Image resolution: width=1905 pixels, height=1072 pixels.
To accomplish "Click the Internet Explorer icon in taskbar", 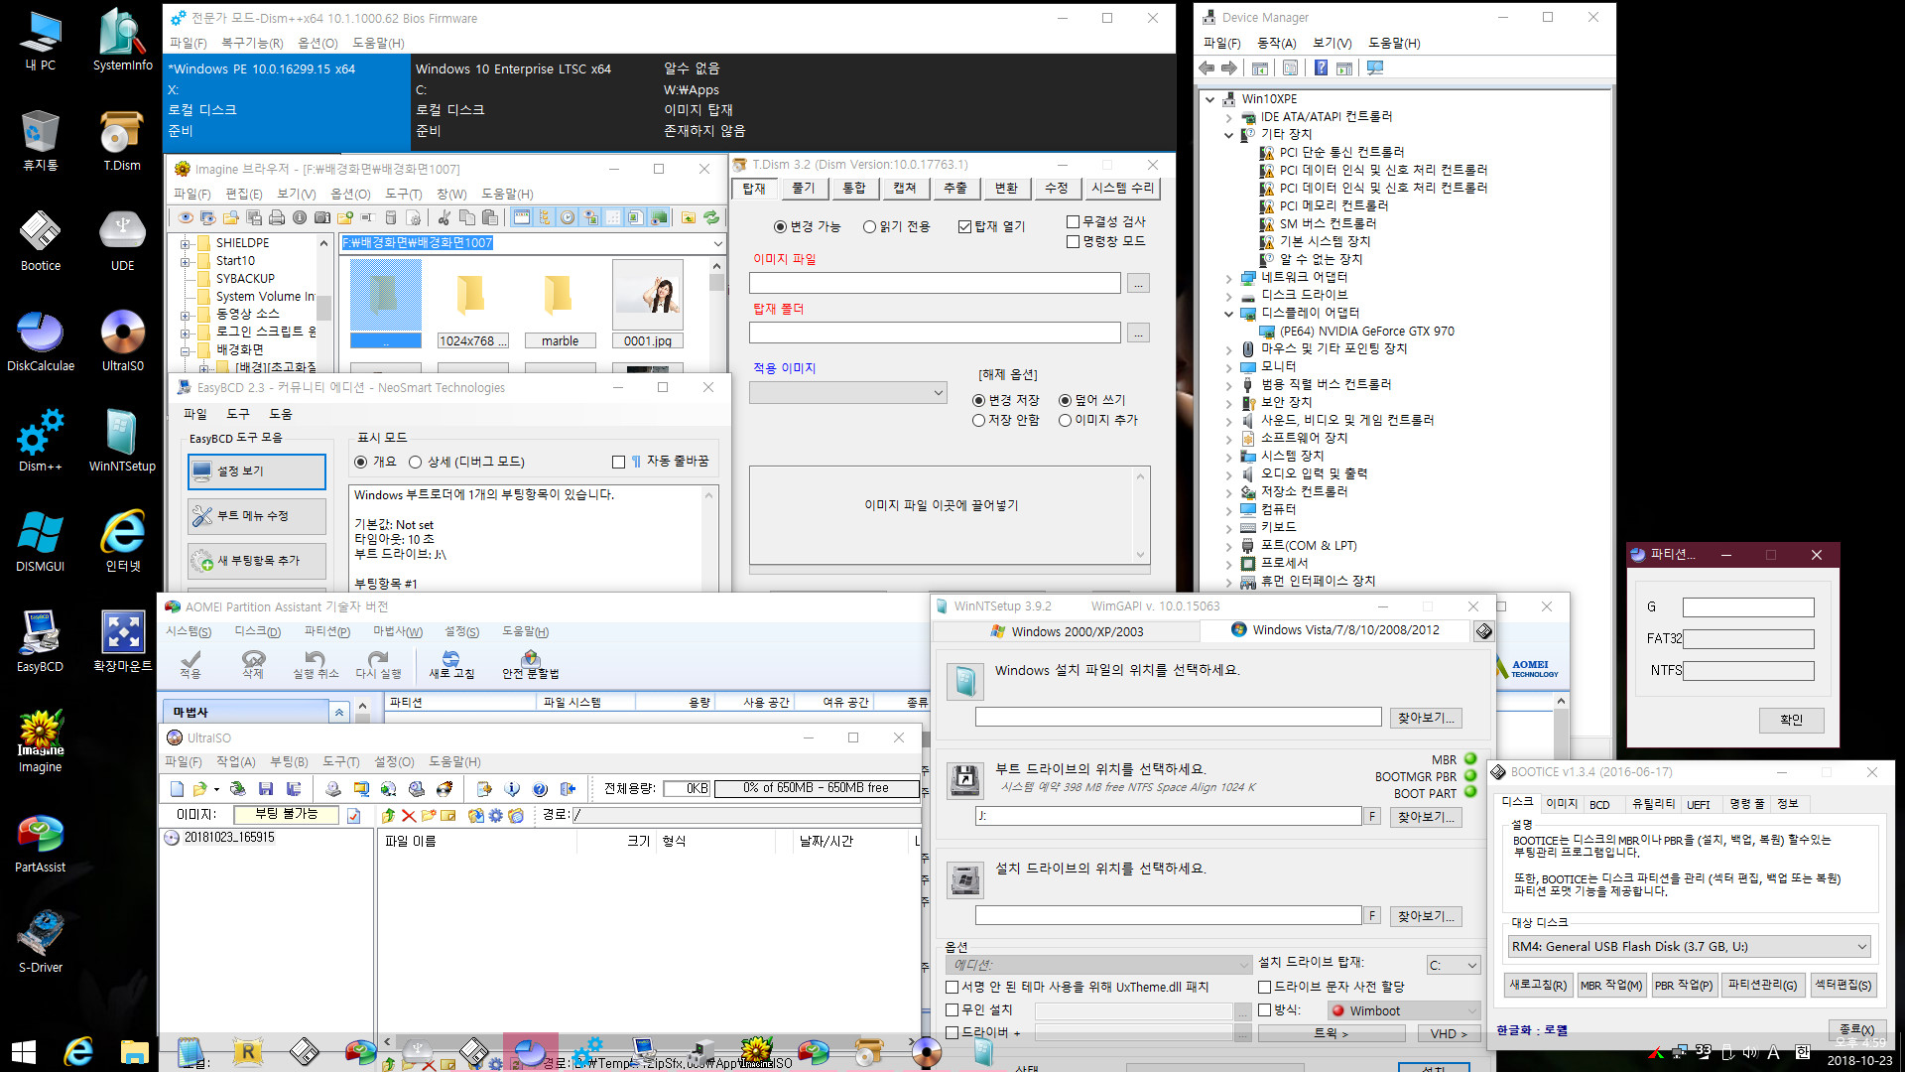I will point(78,1051).
